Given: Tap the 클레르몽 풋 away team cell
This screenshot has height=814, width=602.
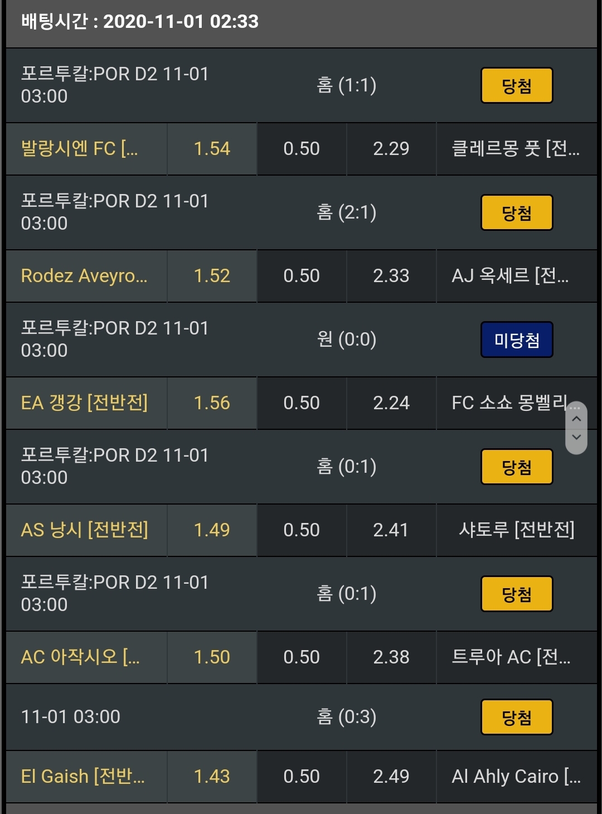Looking at the screenshot, I should 516,149.
